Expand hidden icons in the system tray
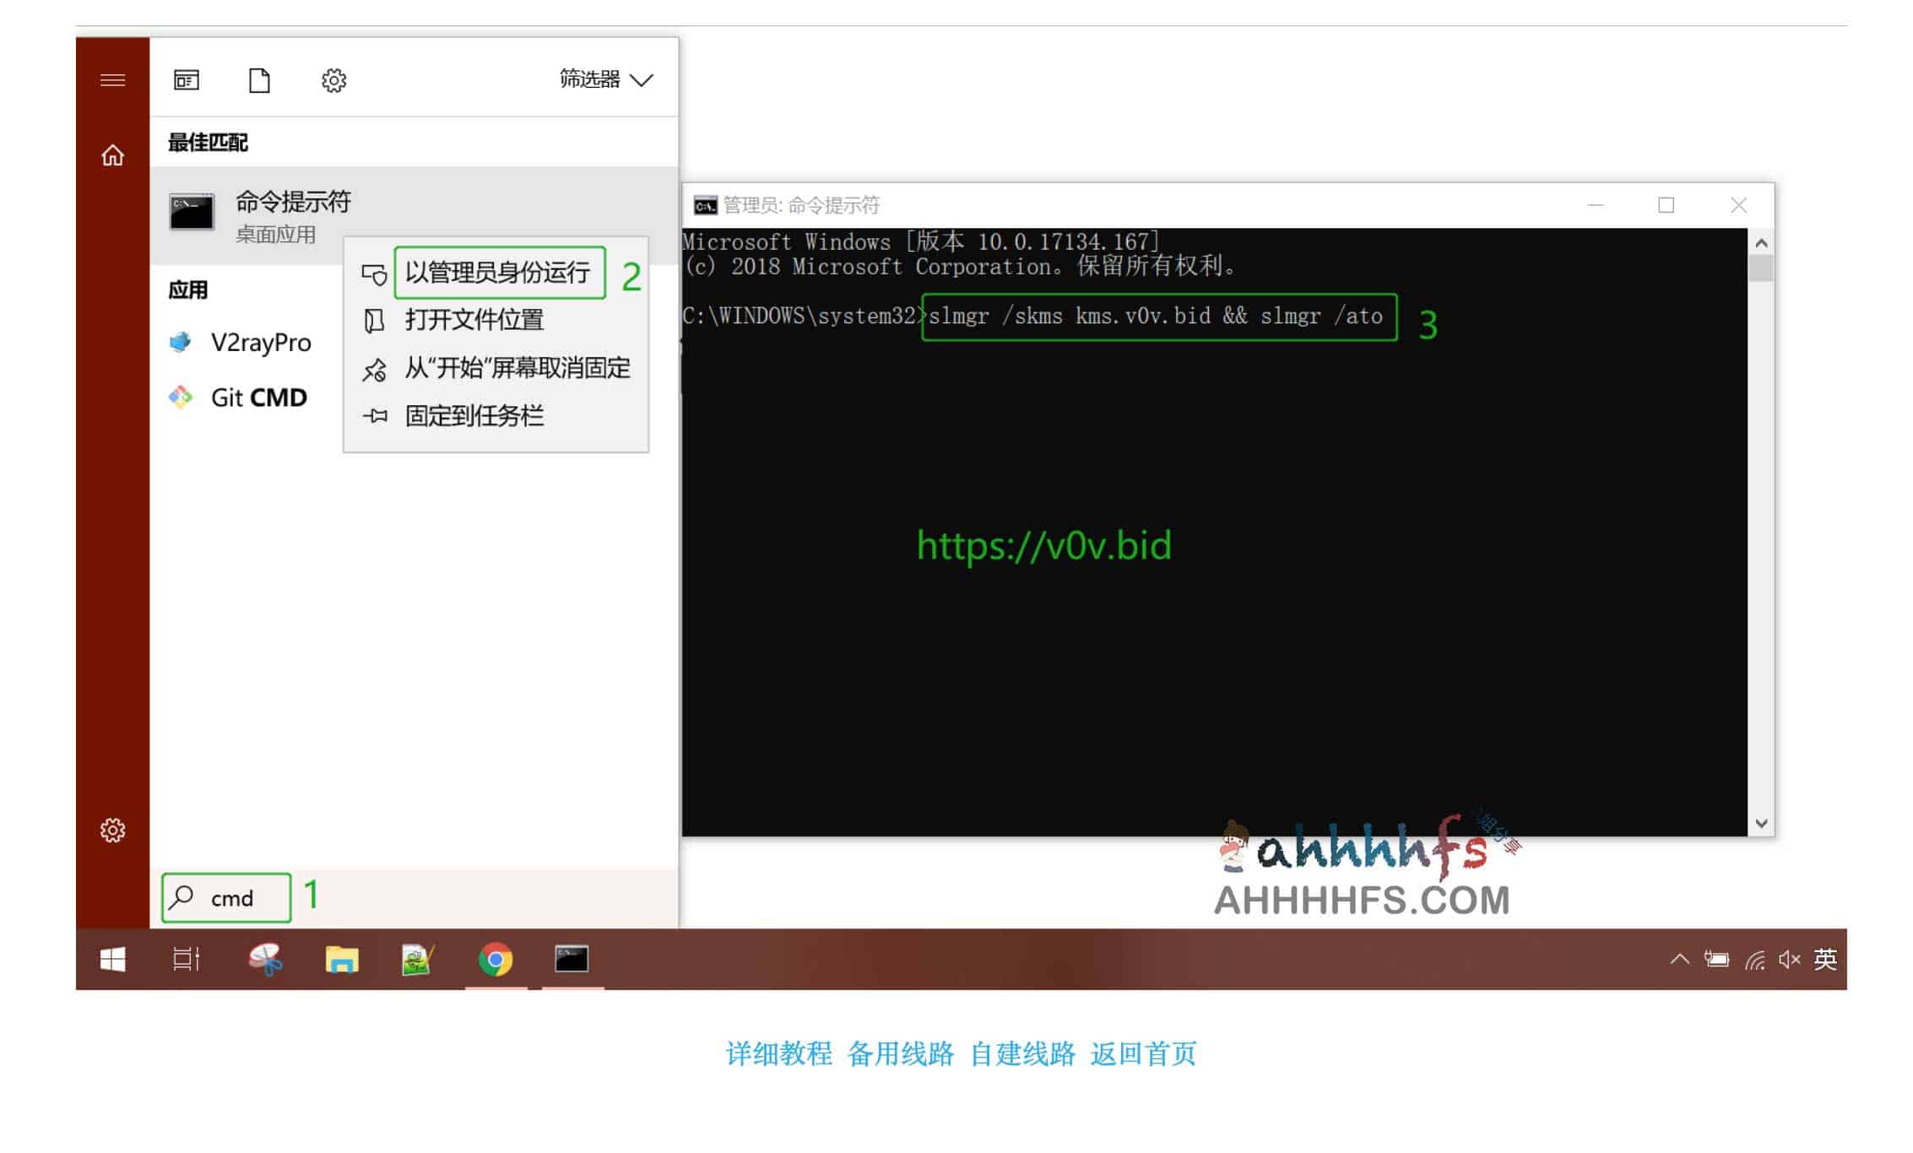The height and width of the screenshot is (1153, 1913). pyautogui.click(x=1678, y=959)
